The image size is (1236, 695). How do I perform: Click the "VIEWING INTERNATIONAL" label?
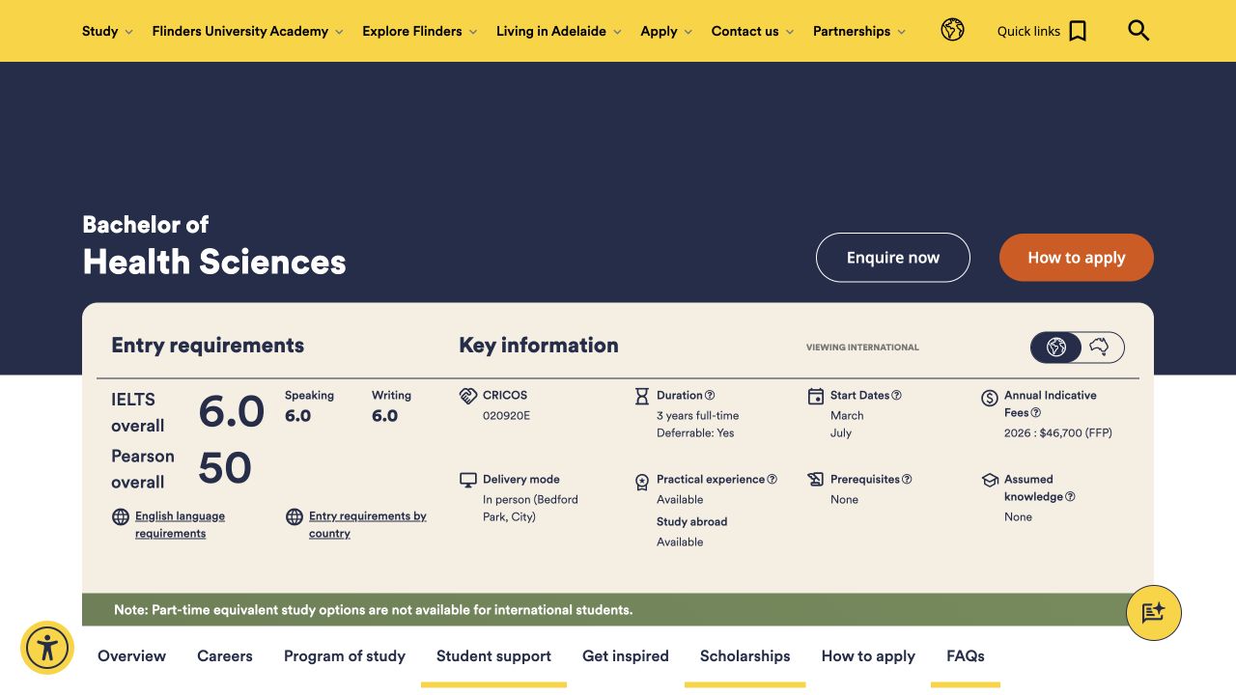click(x=862, y=347)
